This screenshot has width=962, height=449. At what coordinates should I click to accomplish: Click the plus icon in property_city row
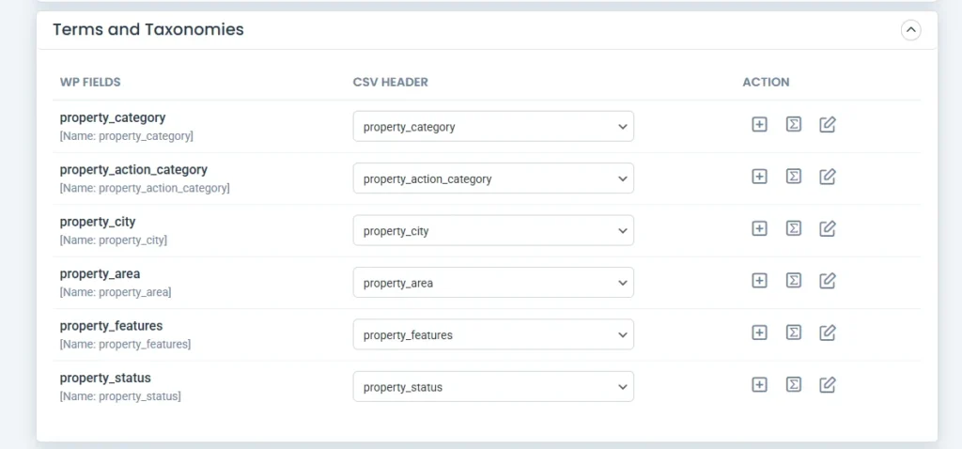(x=760, y=228)
